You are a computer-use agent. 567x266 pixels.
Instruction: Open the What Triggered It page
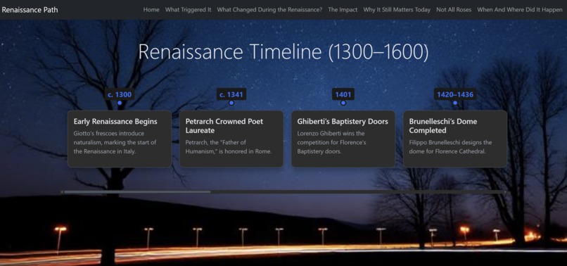(x=188, y=10)
